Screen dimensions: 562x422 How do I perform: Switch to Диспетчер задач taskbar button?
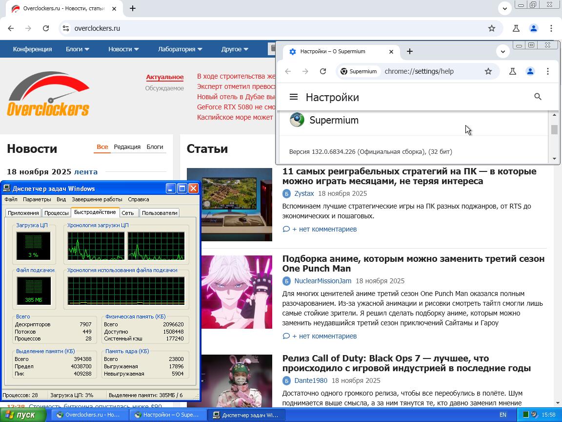pos(245,415)
